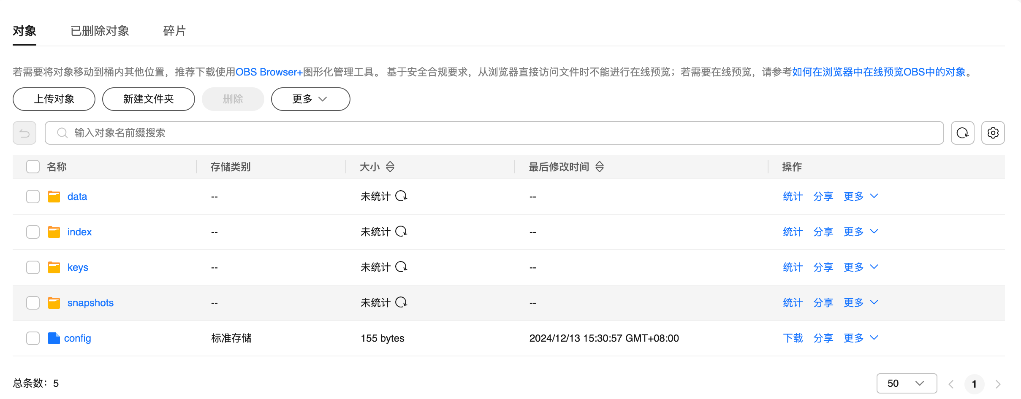This screenshot has width=1021, height=399.
Task: Open the OBS Browser+ link
Action: click(269, 72)
